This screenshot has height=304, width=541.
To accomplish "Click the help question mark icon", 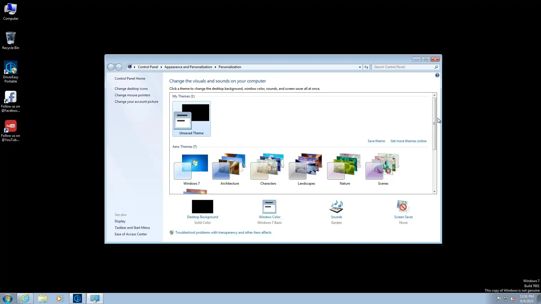I will 437,75.
